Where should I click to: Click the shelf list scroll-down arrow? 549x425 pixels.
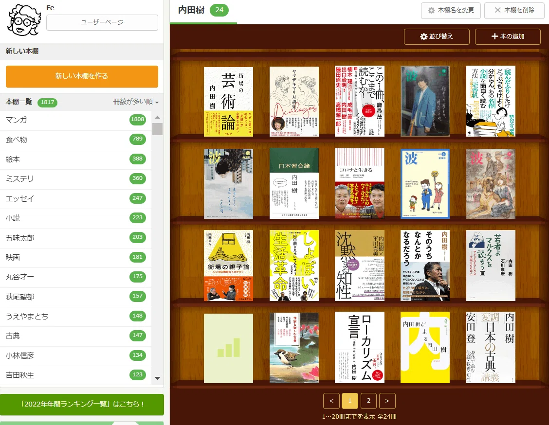coord(157,378)
